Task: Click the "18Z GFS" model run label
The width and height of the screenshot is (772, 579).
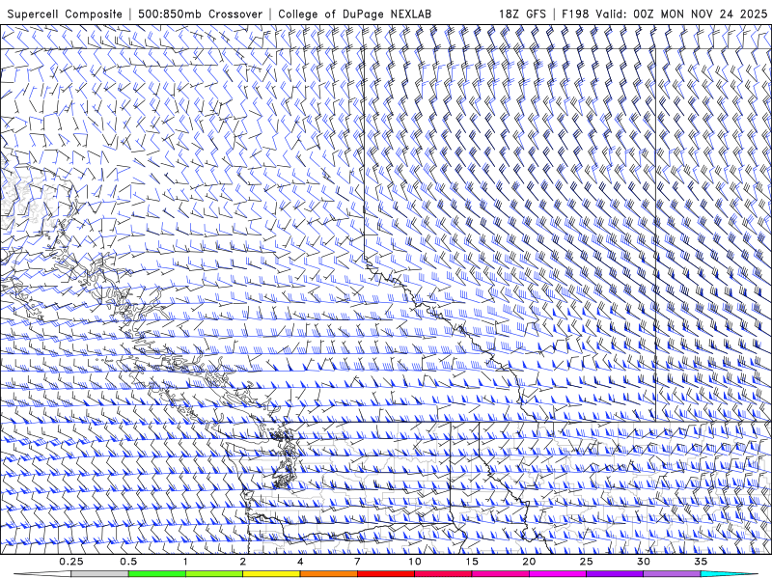Action: (x=522, y=14)
